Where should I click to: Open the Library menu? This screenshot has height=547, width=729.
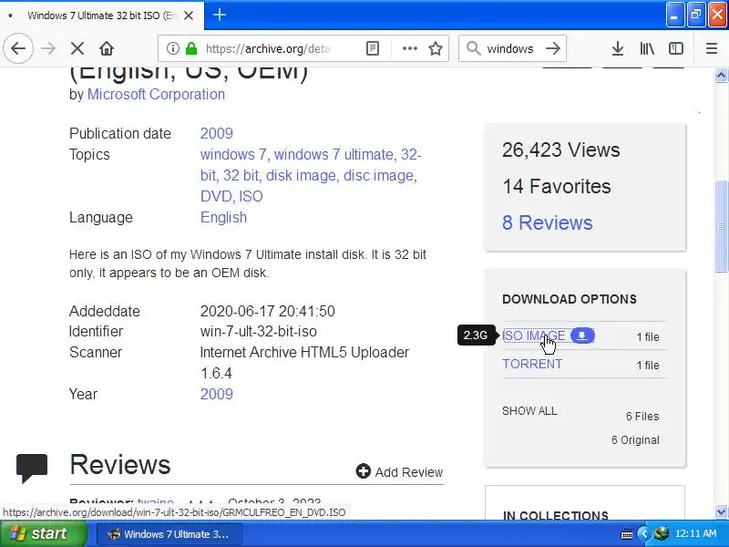(x=647, y=48)
